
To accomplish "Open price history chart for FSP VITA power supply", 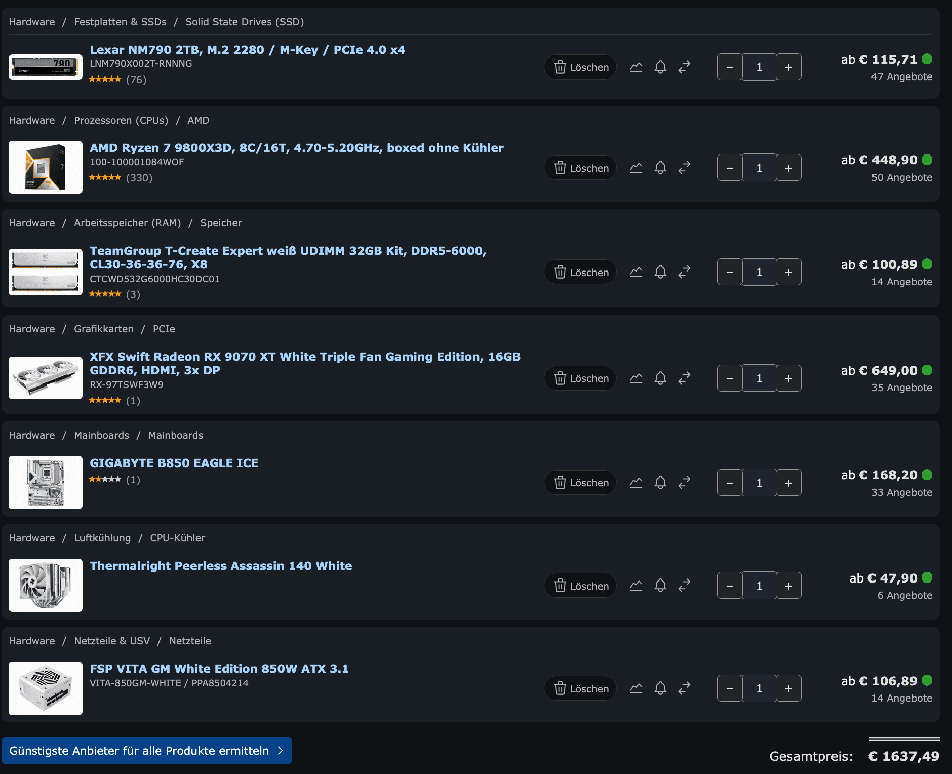I will 636,688.
